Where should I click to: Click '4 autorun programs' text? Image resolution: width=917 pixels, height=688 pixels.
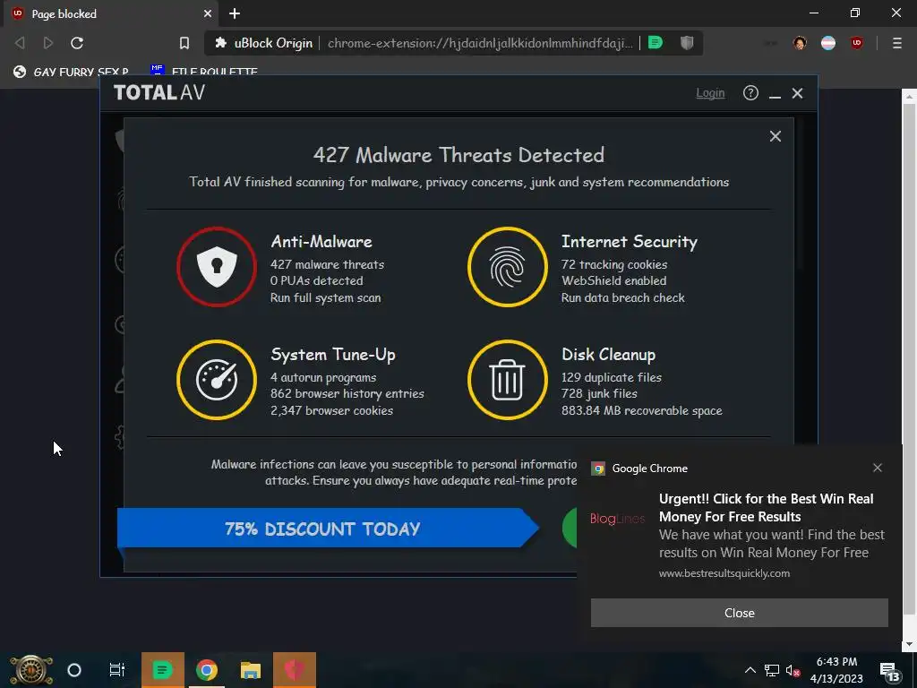tap(323, 377)
